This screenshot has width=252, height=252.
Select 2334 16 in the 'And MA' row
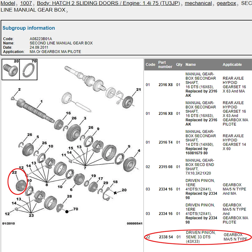(166, 189)
